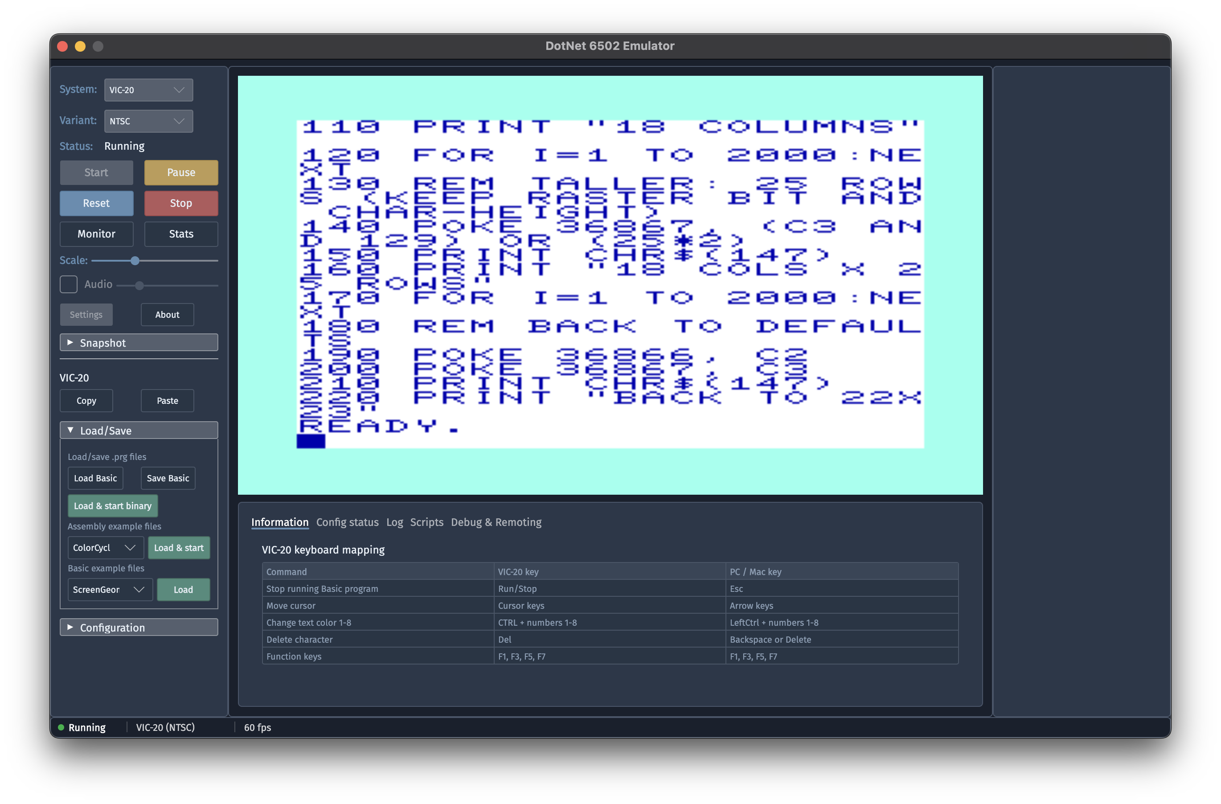Open the Log tab
This screenshot has width=1221, height=804.
click(x=394, y=522)
